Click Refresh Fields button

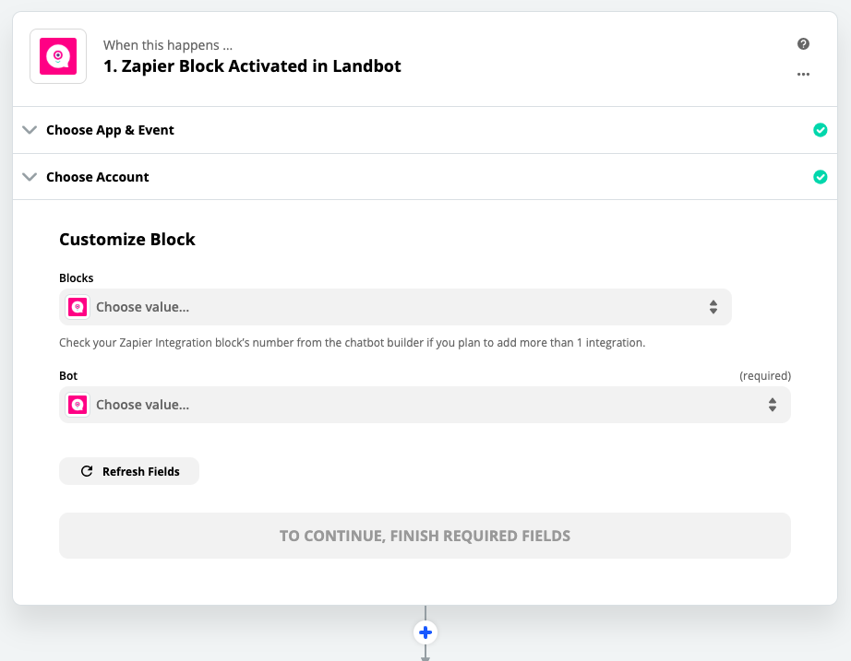coord(129,471)
